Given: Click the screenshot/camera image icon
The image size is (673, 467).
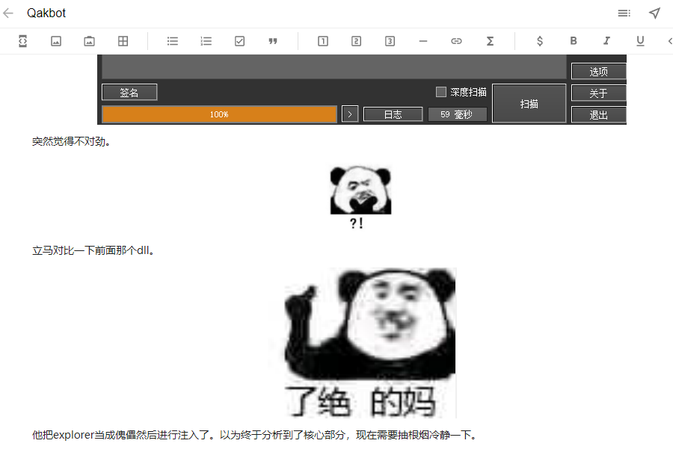Looking at the screenshot, I should (89, 41).
